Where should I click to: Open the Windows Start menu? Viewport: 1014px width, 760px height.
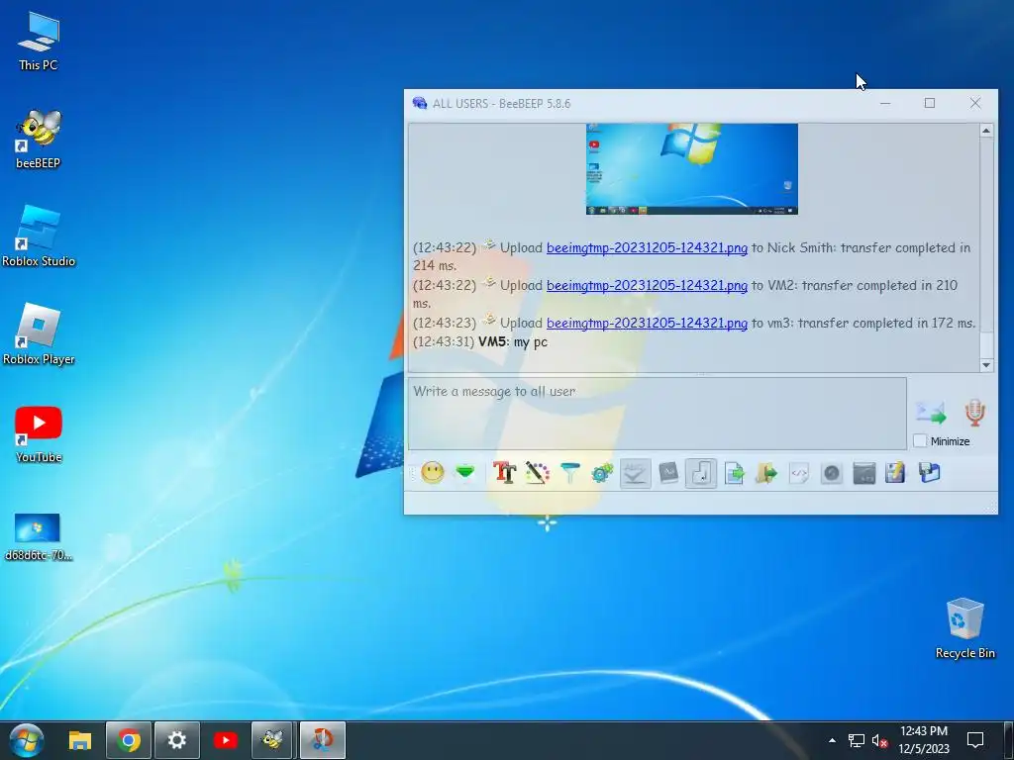(27, 740)
